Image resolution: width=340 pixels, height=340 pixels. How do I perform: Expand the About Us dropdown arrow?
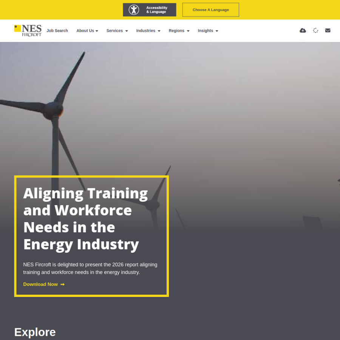97,31
